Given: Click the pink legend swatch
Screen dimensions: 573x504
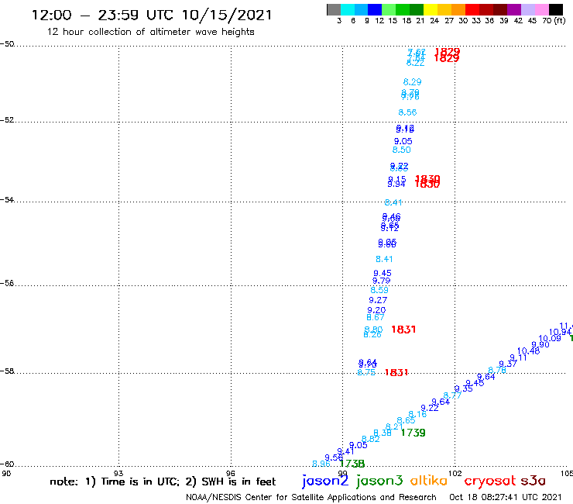Looking at the screenshot, I should 542,9.
